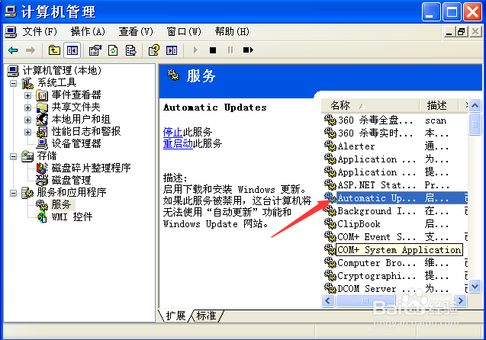
Task: Select the ASP.NET State service row
Action: 395,185
